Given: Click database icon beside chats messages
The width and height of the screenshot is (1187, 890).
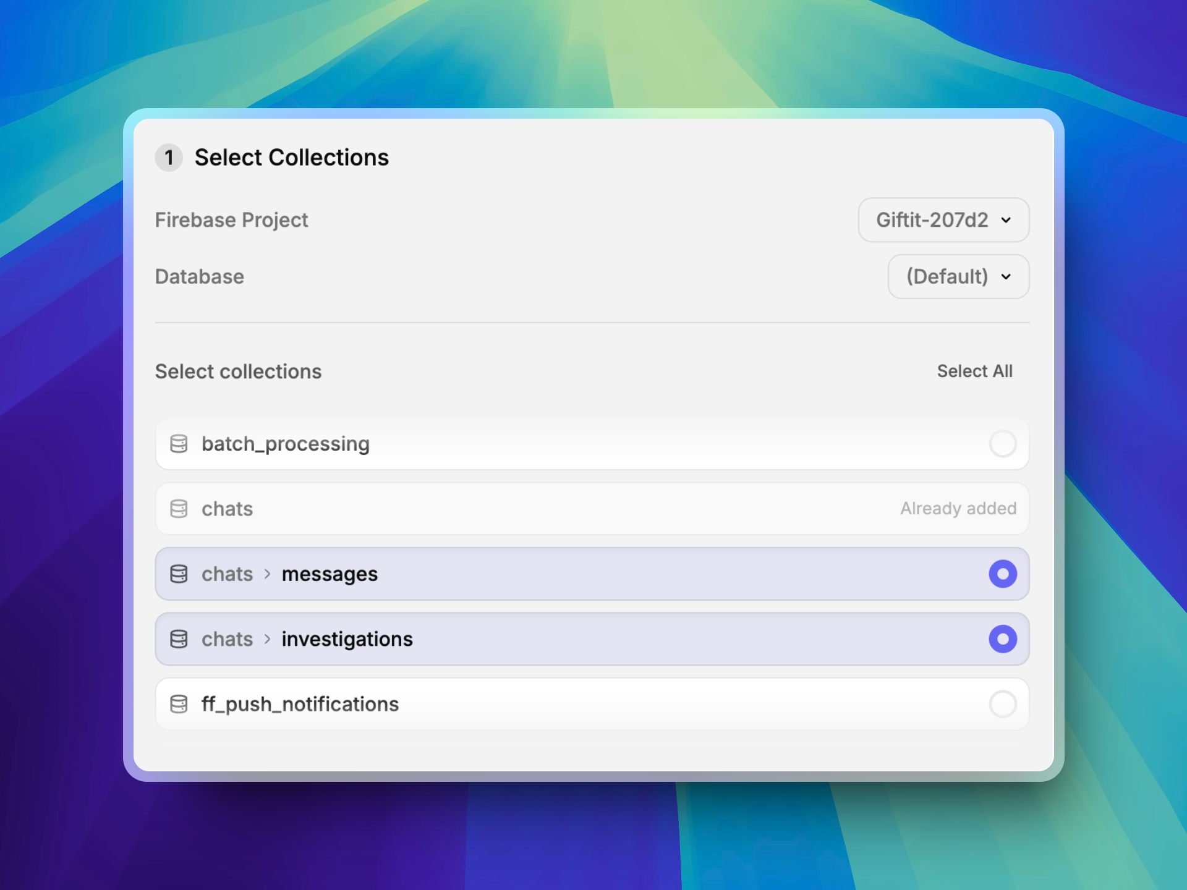Looking at the screenshot, I should (x=179, y=574).
